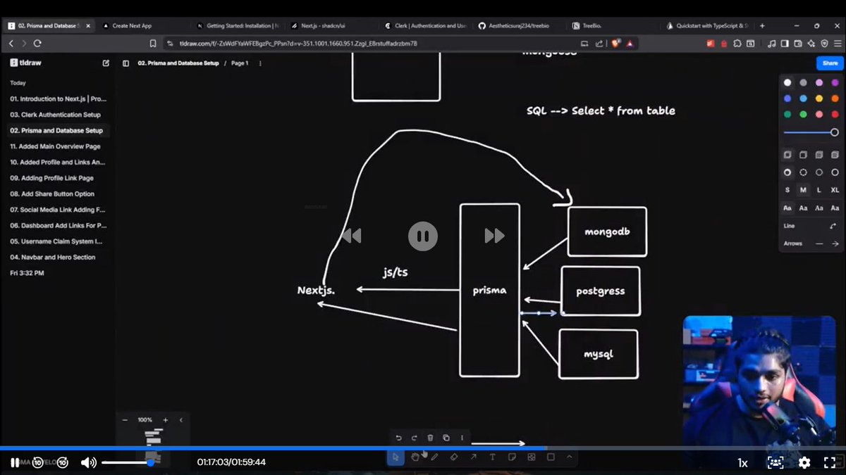The width and height of the screenshot is (846, 475).
Task: Choose the first fill style option
Action: 787,155
